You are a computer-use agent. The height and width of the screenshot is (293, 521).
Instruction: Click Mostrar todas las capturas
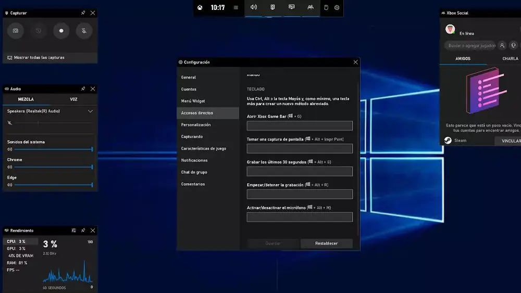click(x=39, y=58)
